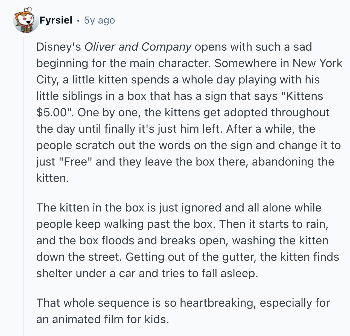
Task: Click the 'New York' text in first paragraph
Action: click(x=317, y=63)
